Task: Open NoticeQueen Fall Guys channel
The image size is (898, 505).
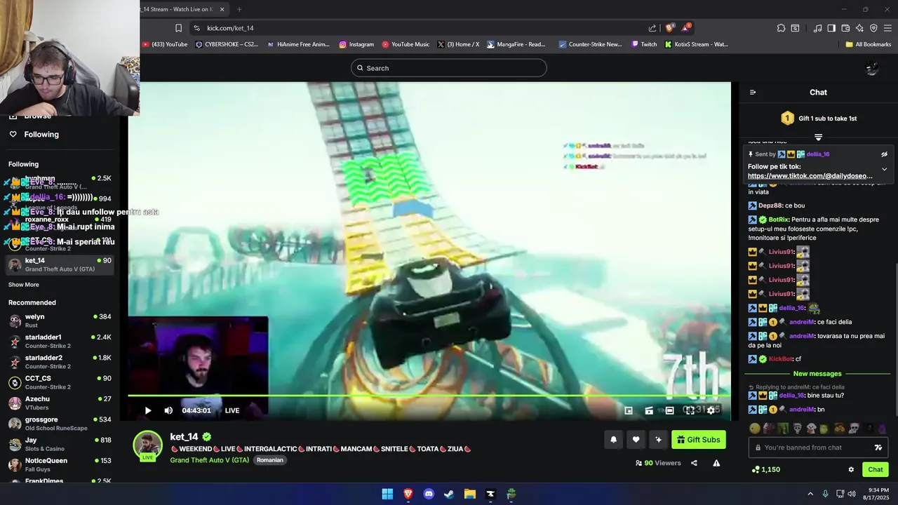Action: [60, 464]
